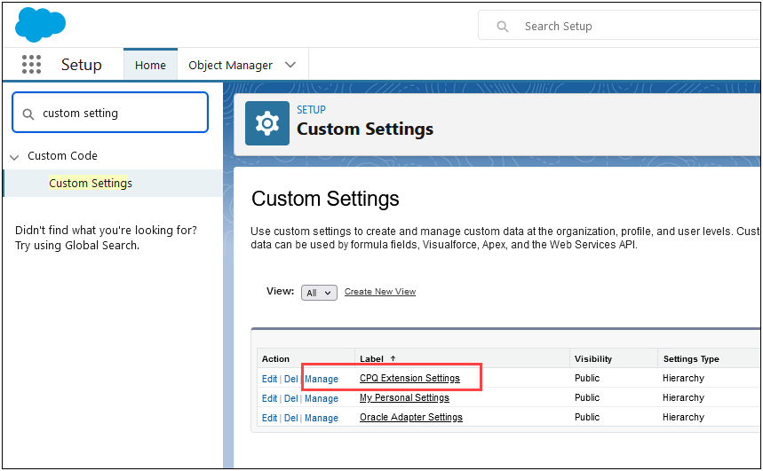Switch to the Object Manager tab
763x471 pixels.
[x=230, y=65]
